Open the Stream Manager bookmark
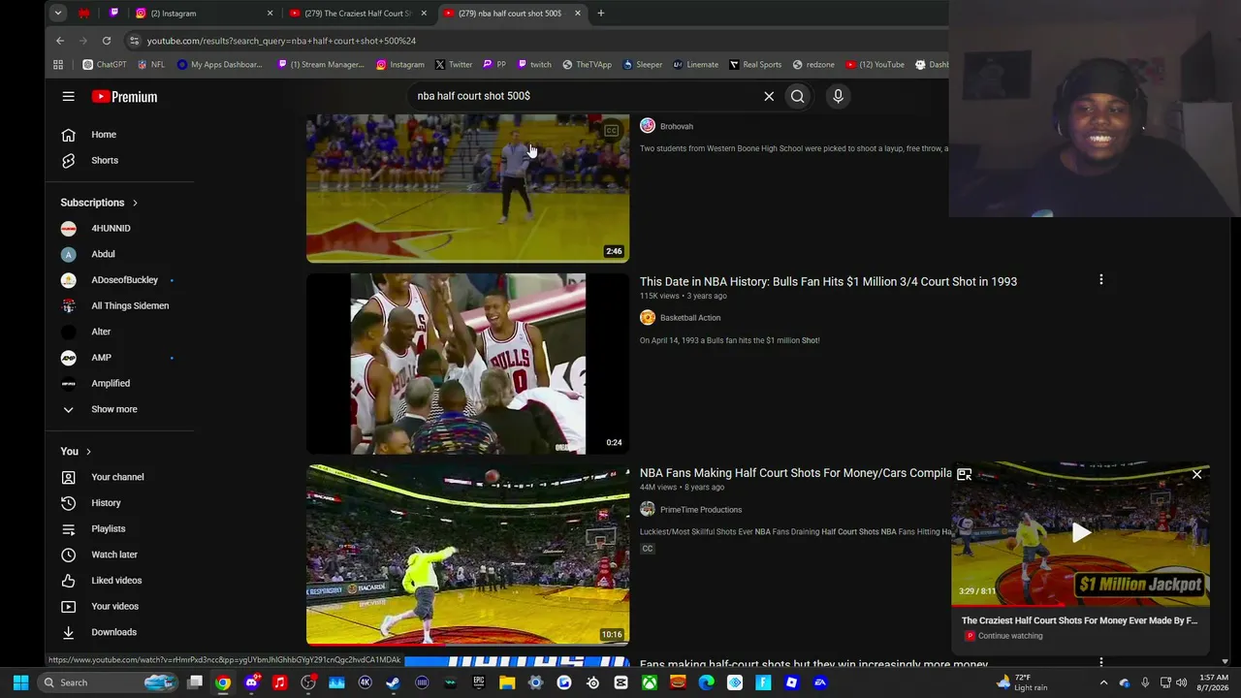The height and width of the screenshot is (698, 1241). click(321, 65)
